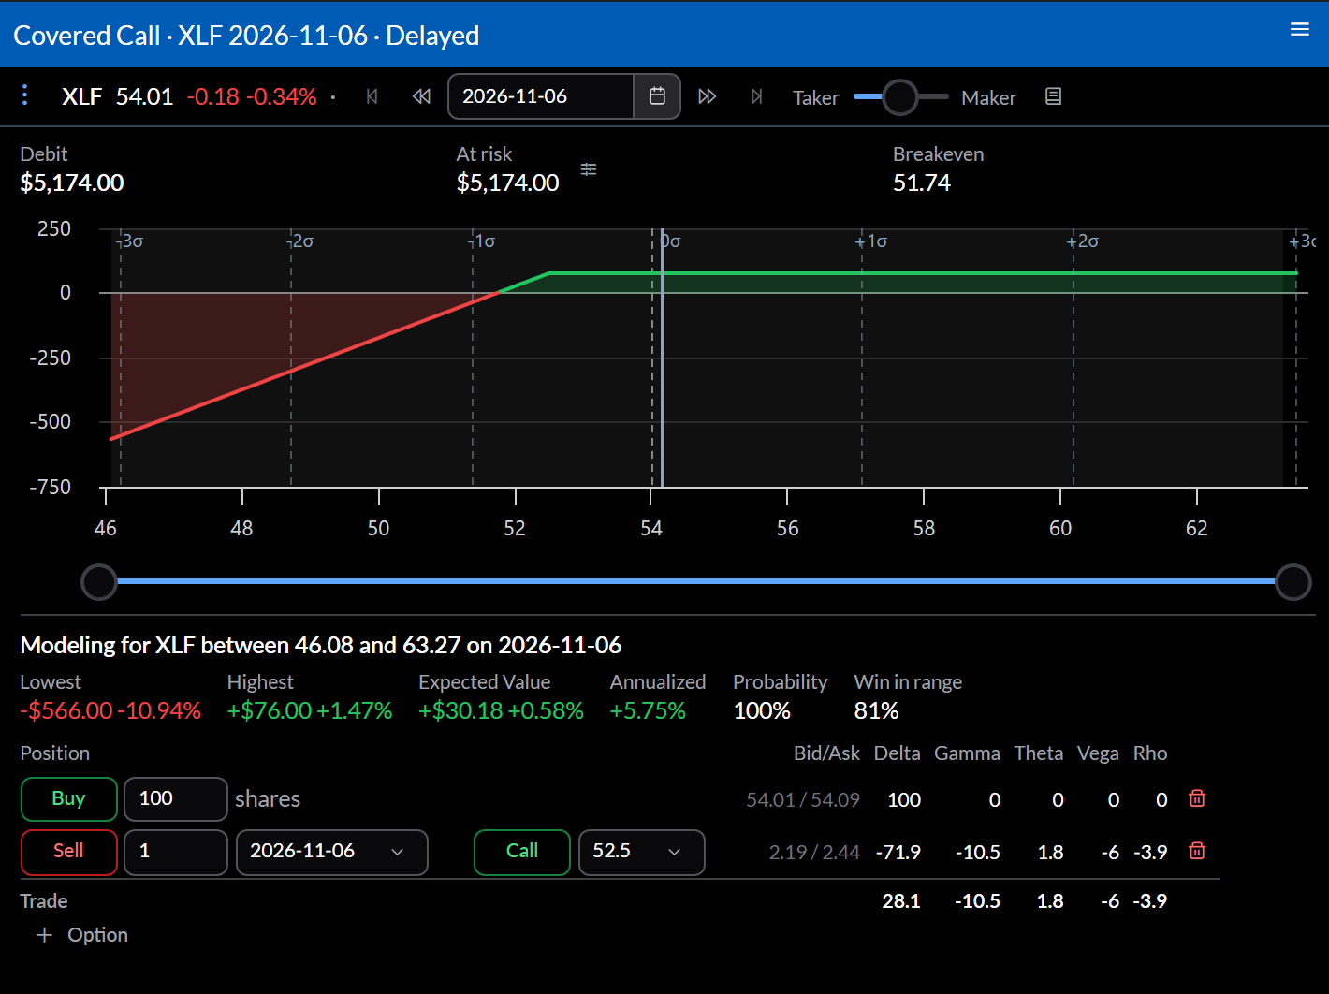Open At risk settings sliders icon
This screenshot has height=994, width=1329.
pyautogui.click(x=589, y=169)
